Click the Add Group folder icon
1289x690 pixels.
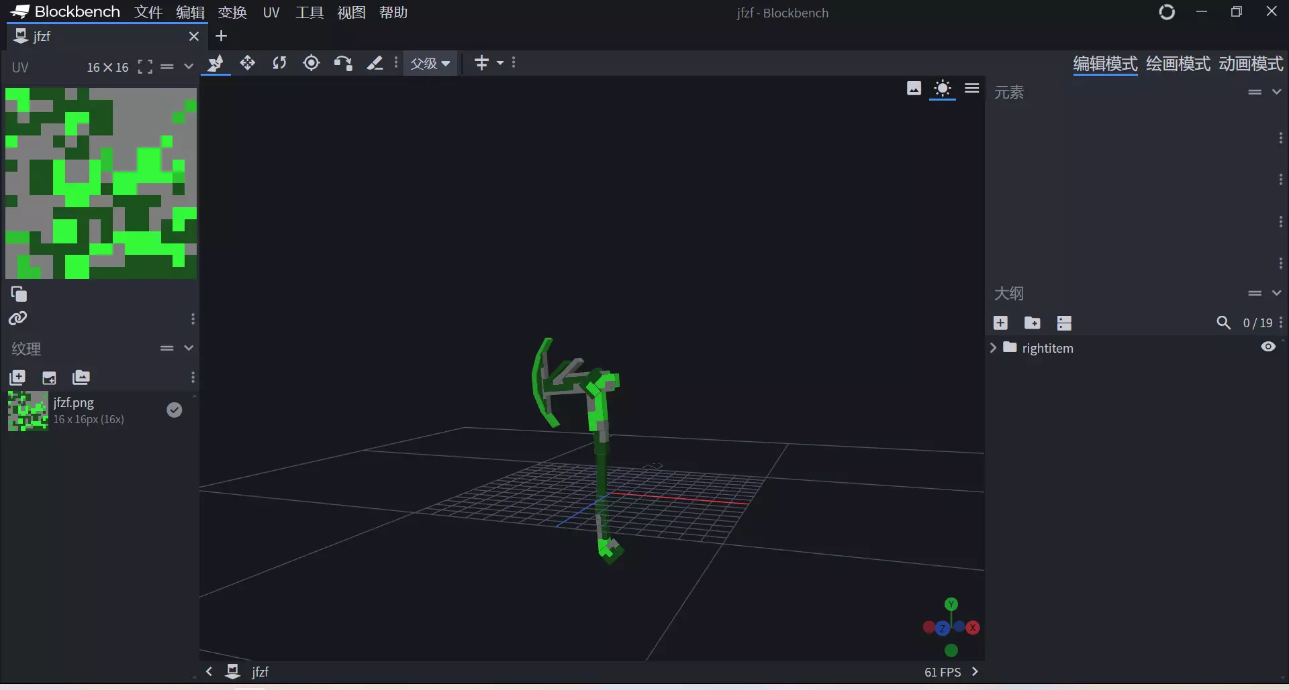[1033, 323]
